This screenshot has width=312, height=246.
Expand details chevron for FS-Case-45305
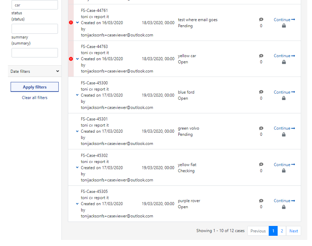pyautogui.click(x=77, y=204)
